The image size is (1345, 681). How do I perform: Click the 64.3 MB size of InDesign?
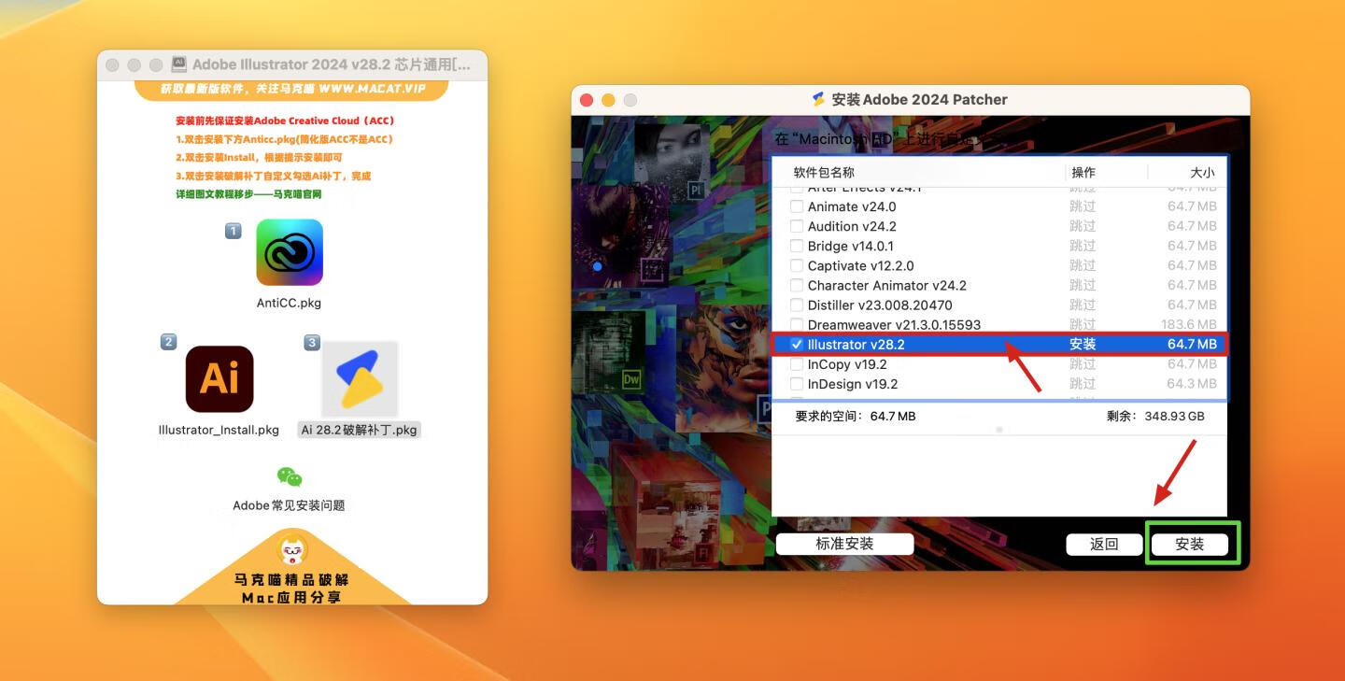click(1192, 383)
